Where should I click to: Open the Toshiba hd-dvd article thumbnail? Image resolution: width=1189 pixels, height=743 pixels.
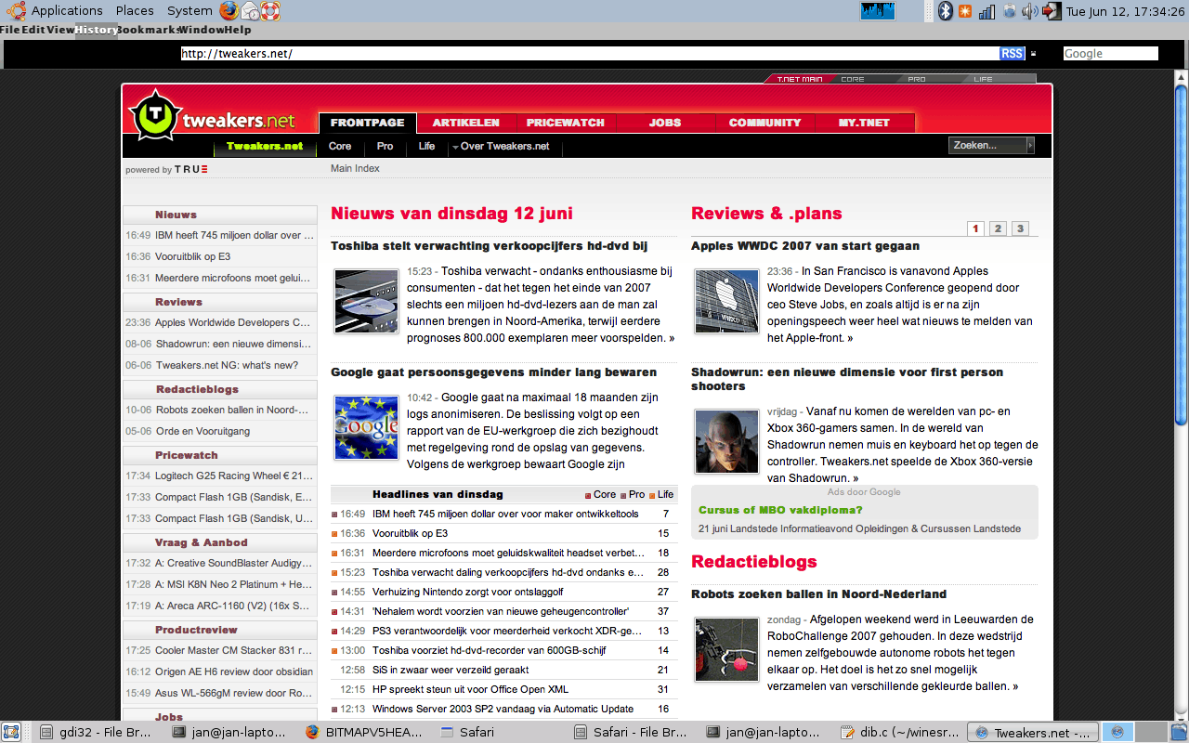[x=366, y=302]
